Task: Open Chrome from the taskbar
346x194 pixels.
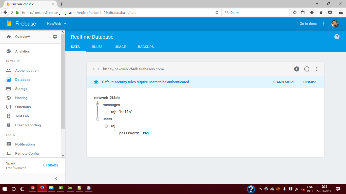Action: pyautogui.click(x=33, y=188)
